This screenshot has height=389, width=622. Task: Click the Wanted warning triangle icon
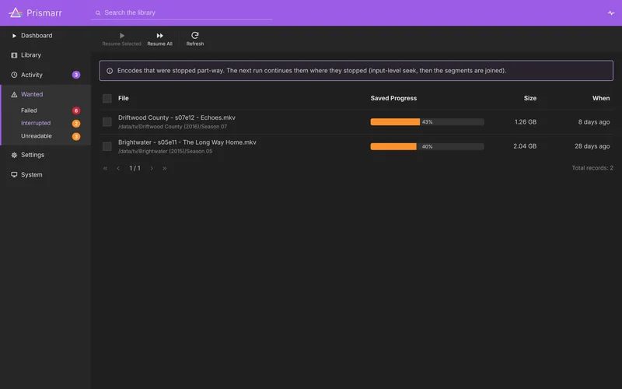click(14, 94)
